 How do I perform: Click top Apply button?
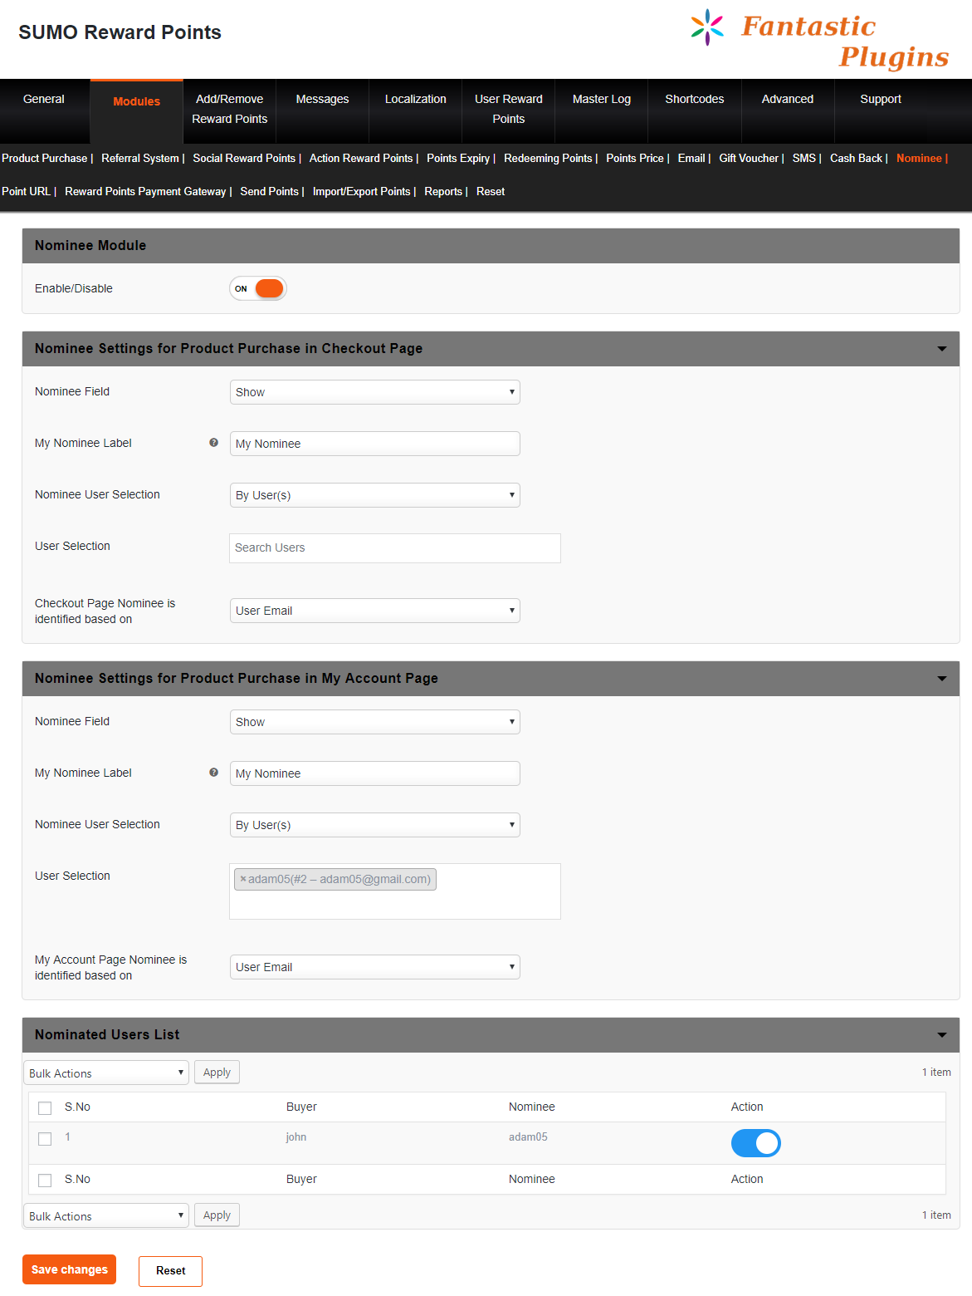(217, 1072)
